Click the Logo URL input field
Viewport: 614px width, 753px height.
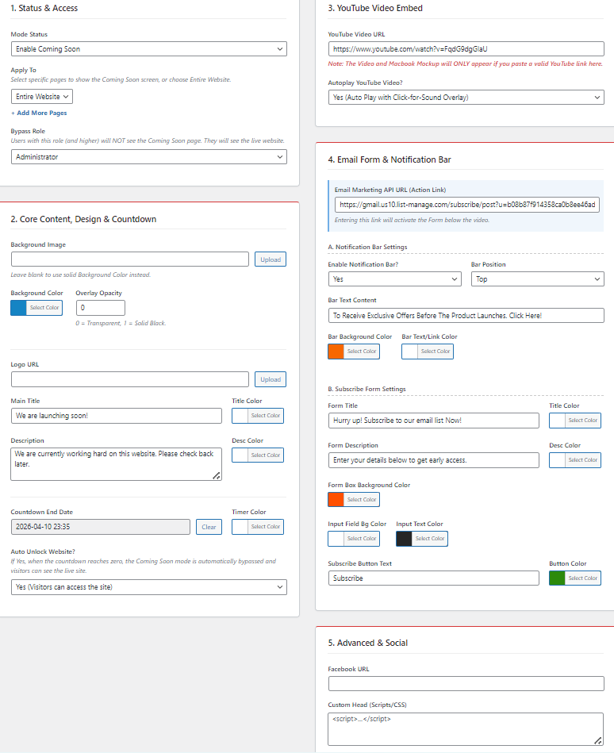[x=129, y=379]
